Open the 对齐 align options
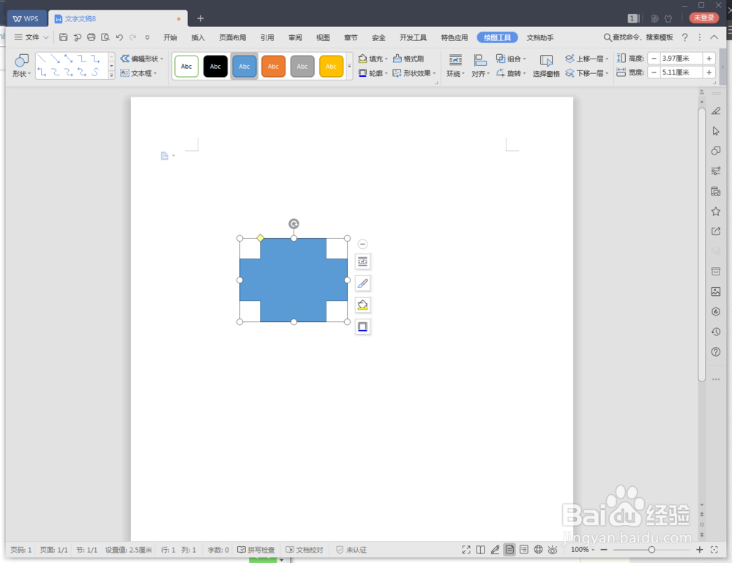This screenshot has width=732, height=563. click(480, 66)
